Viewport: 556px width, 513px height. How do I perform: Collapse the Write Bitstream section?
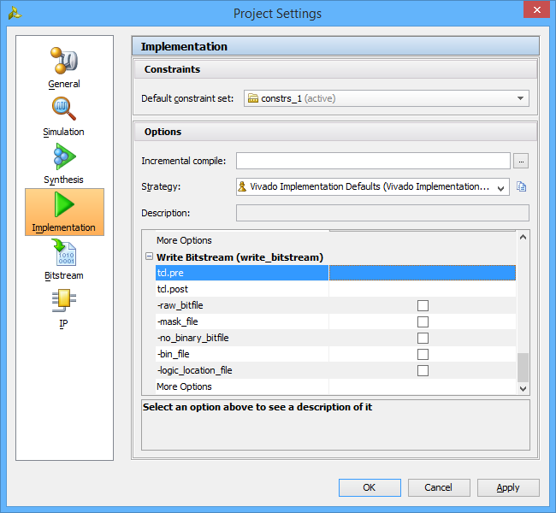pyautogui.click(x=150, y=256)
